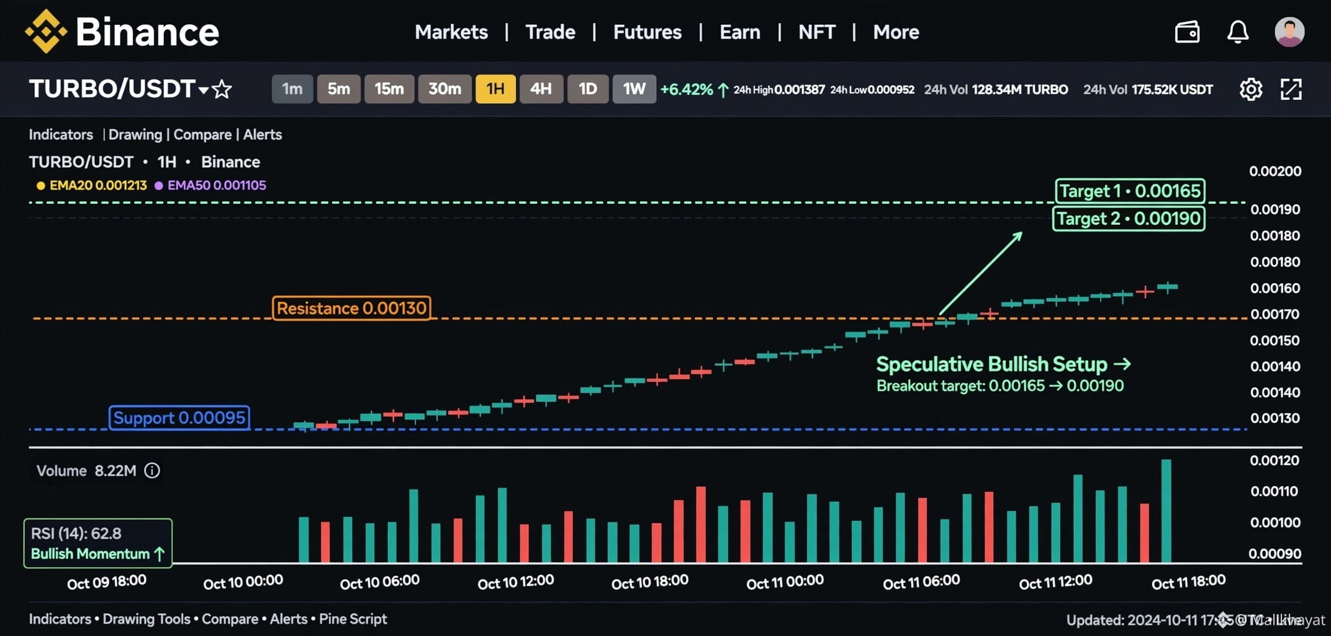Viewport: 1331px width, 636px height.
Task: Open the wallet icon
Action: 1187,32
